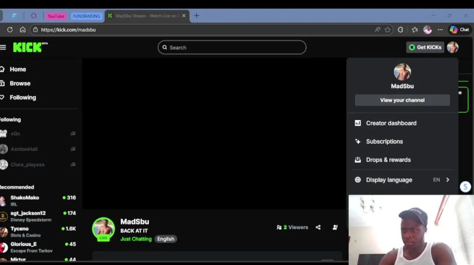Click the share stream icon

318,227
